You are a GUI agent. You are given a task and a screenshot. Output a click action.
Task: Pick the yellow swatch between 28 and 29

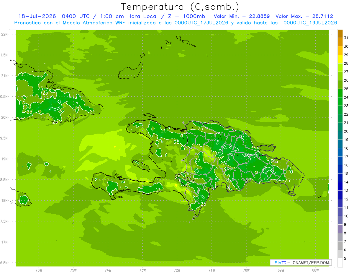[x=340, y=59]
